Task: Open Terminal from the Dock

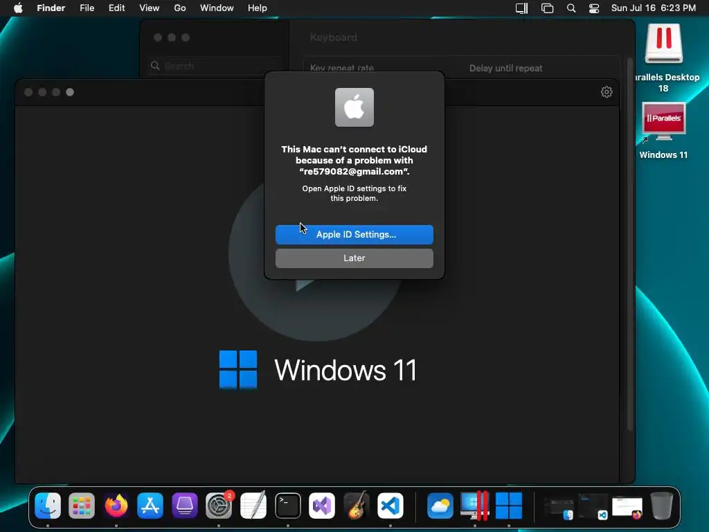Action: click(287, 505)
